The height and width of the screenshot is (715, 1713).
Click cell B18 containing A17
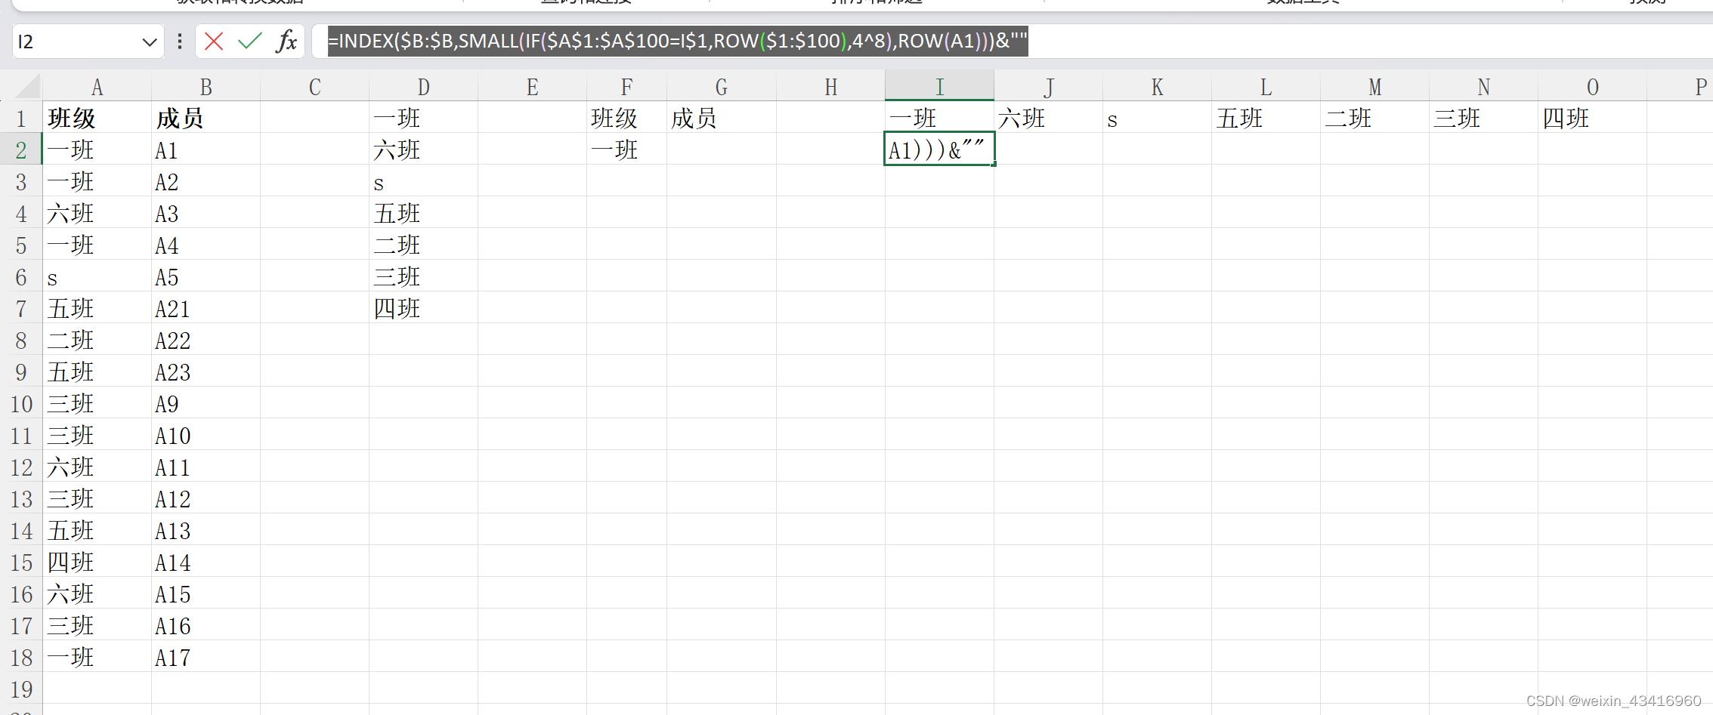(206, 657)
